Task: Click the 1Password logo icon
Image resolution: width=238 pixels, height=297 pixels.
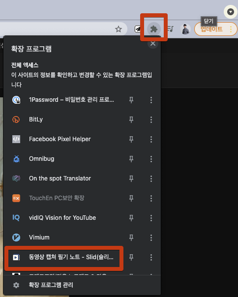Action: pos(16,100)
